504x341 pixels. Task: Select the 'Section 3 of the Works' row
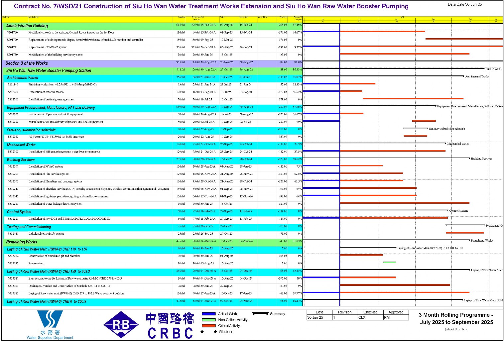tap(152, 63)
